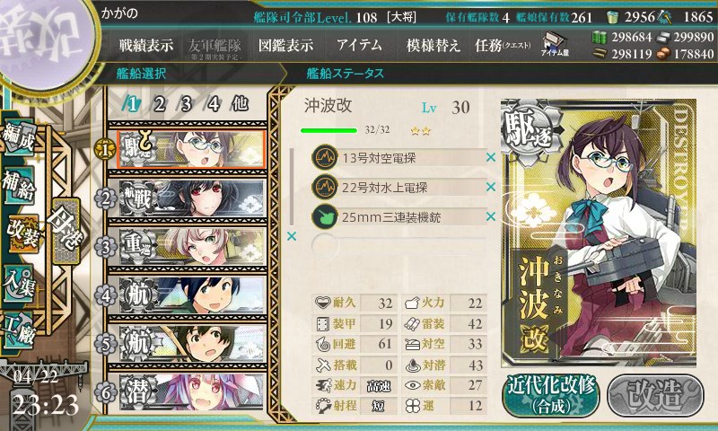Open the 図鑑表示 menu item
The image size is (718, 431).
pos(285,45)
